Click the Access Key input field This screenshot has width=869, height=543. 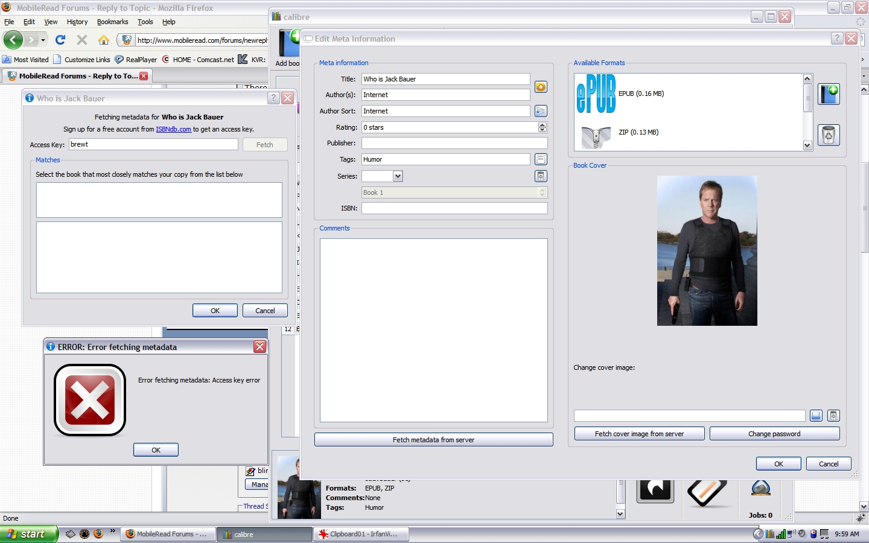click(154, 144)
